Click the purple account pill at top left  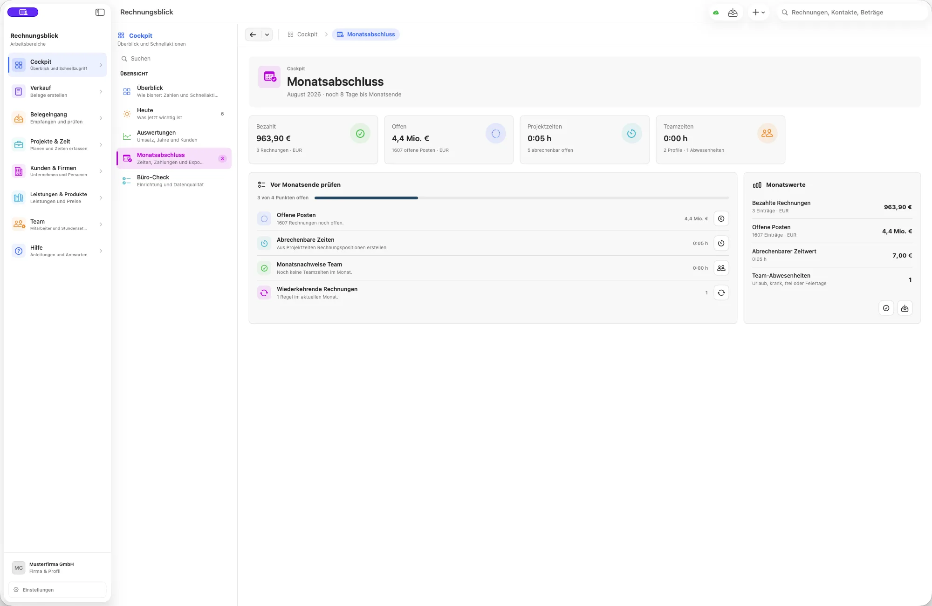[x=23, y=12]
